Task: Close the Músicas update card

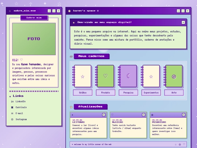Action: [x=144, y=115]
